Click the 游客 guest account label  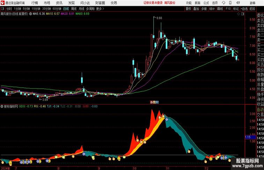tap(252, 3)
